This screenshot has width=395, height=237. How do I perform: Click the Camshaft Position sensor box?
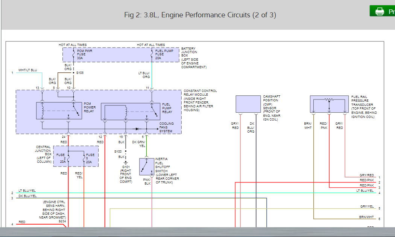coord(248,104)
